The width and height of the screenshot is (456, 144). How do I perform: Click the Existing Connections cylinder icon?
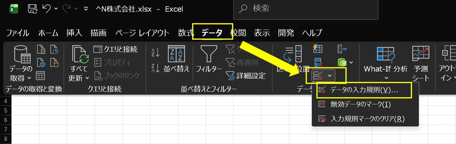54,62
